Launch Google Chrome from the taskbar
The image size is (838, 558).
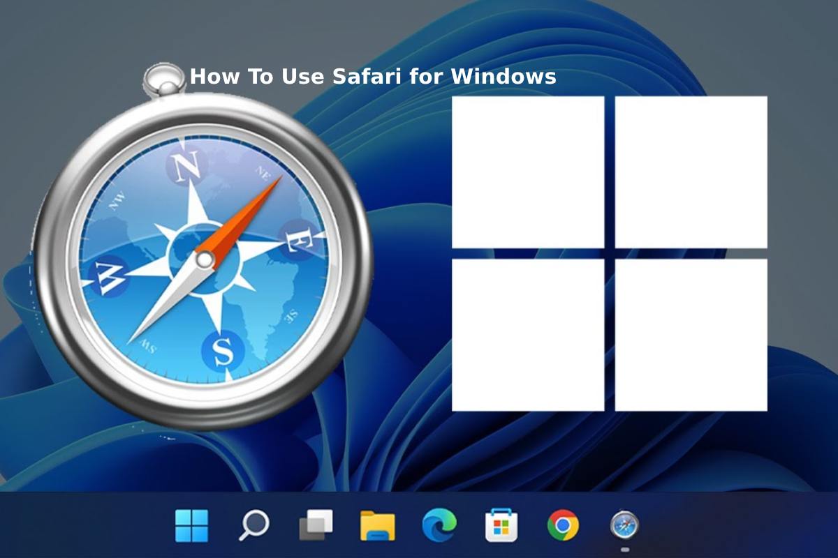coord(563,525)
